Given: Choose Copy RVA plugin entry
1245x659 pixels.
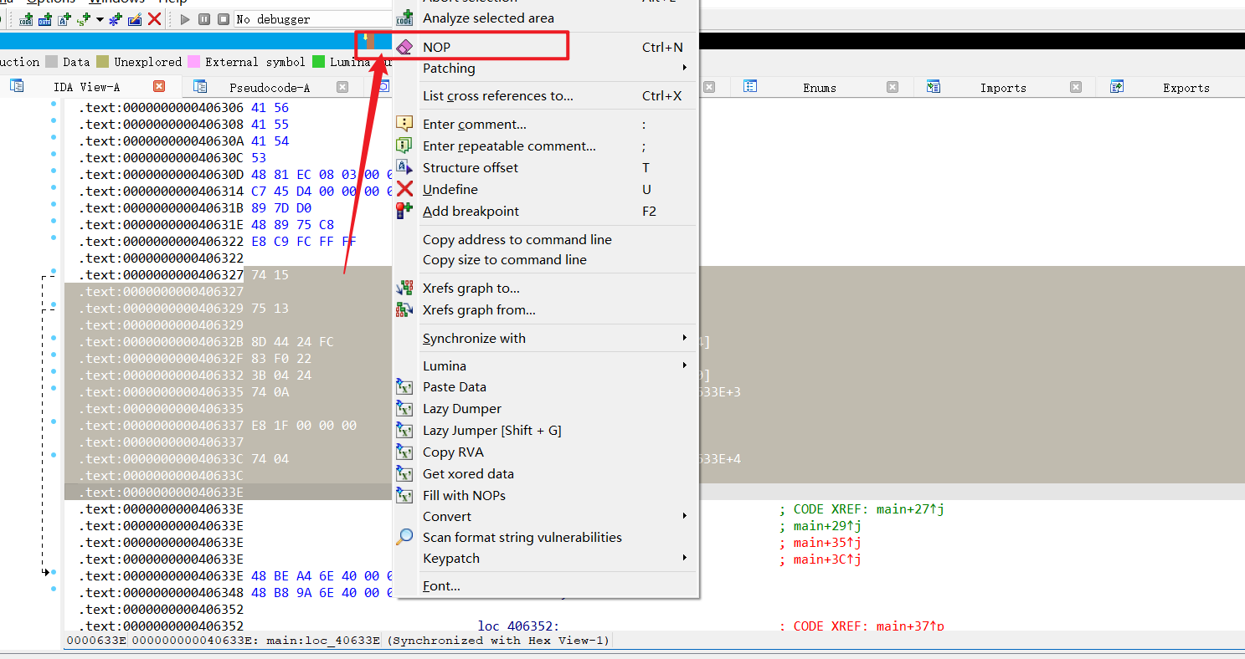Looking at the screenshot, I should 545,452.
